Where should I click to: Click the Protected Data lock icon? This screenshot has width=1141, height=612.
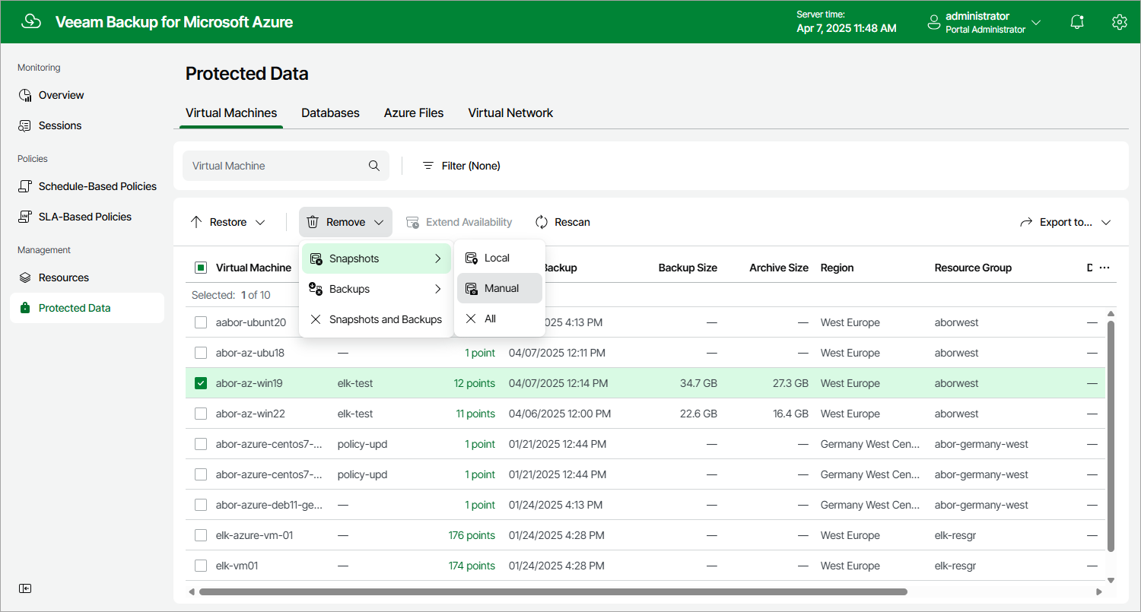point(25,308)
